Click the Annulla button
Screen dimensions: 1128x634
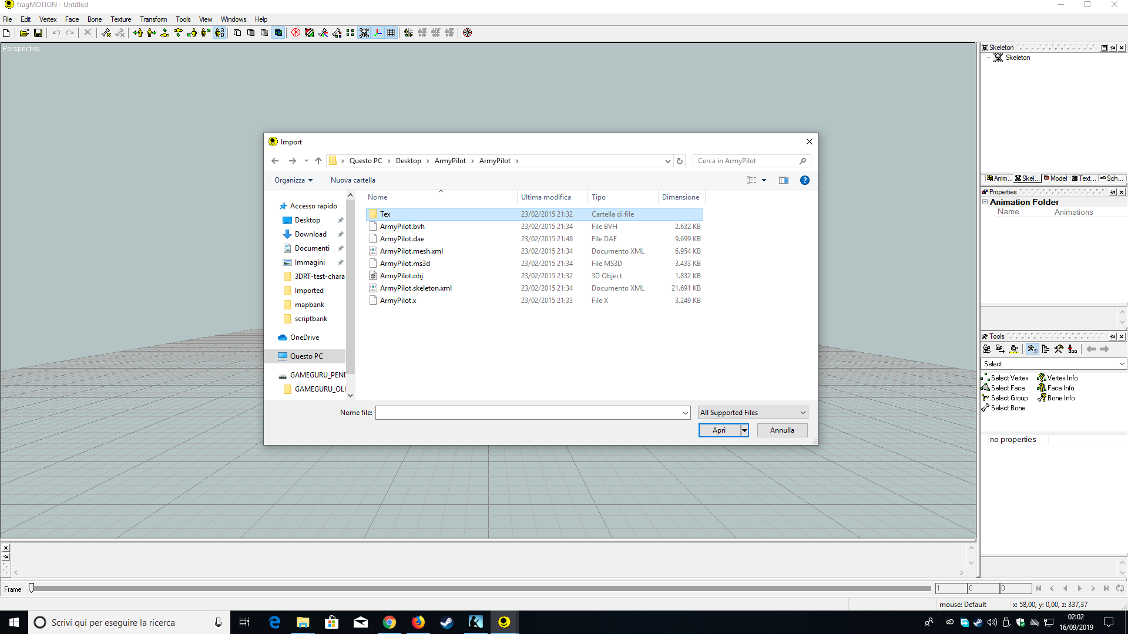pyautogui.click(x=781, y=430)
